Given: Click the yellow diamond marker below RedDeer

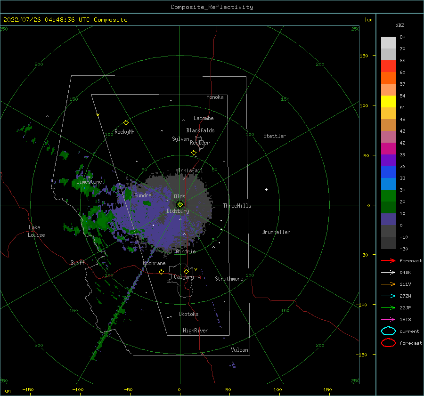Looking at the screenshot, I should pos(194,153).
